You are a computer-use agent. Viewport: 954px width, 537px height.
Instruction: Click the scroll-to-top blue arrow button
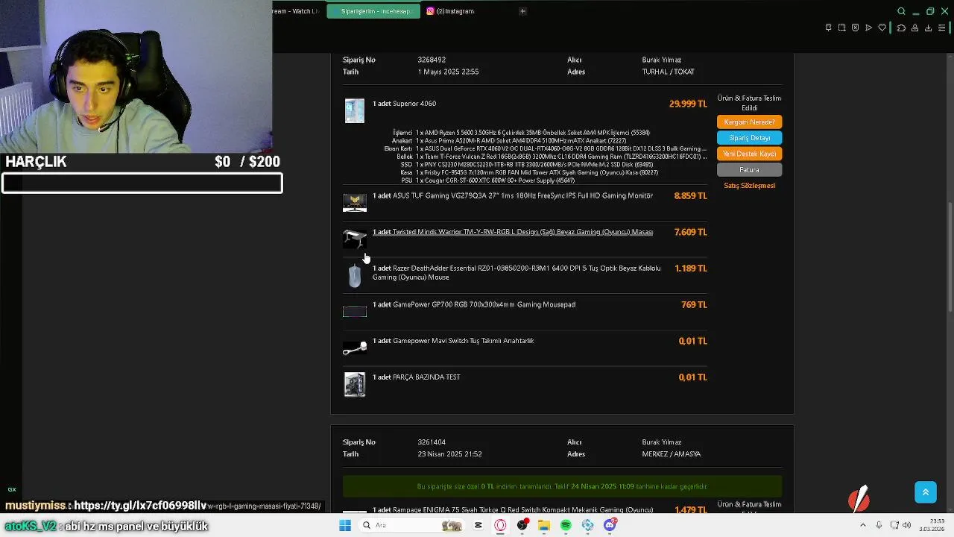926,492
